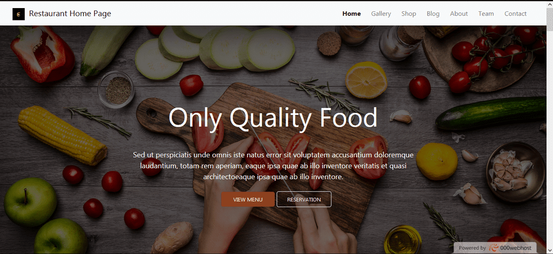This screenshot has height=254, width=553.
Task: Click the Powered by label in badge
Action: point(472,248)
